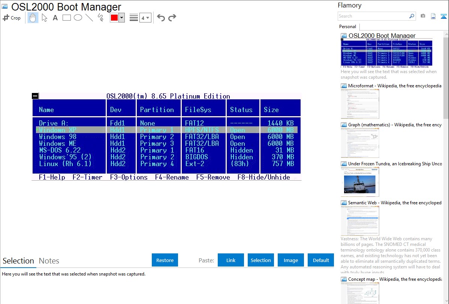
Task: Open the Notes tab
Action: tap(49, 261)
